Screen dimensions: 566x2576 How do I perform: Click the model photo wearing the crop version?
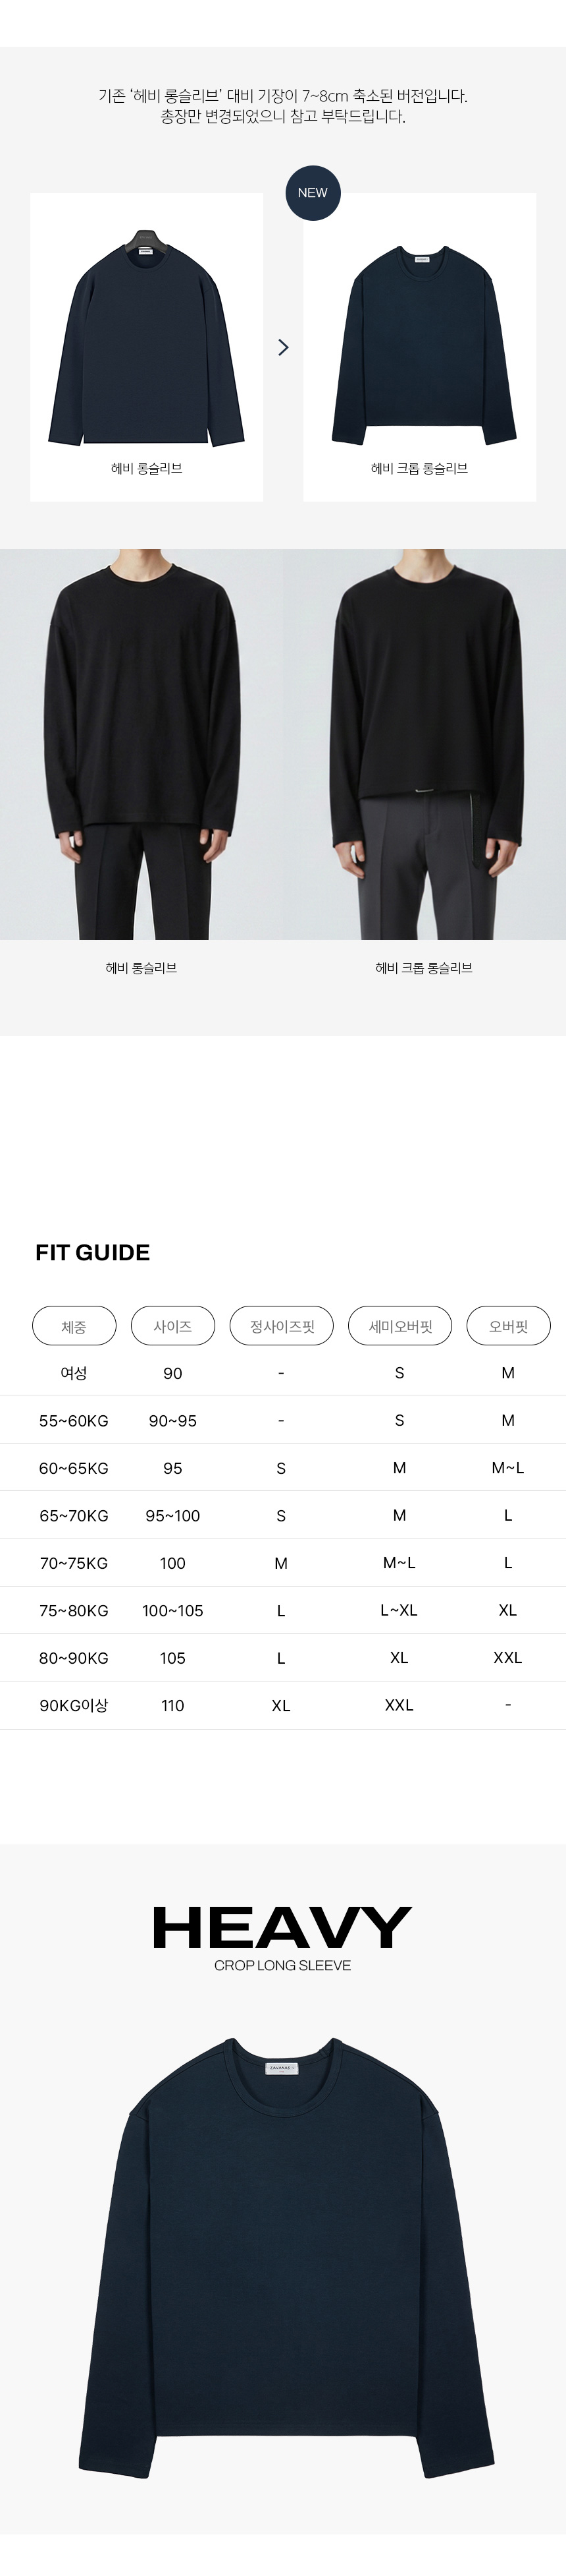point(424,744)
